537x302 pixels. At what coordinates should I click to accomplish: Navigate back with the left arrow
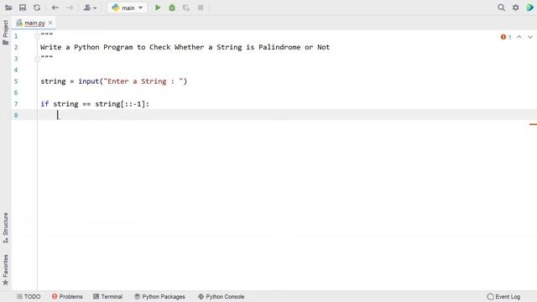[55, 8]
